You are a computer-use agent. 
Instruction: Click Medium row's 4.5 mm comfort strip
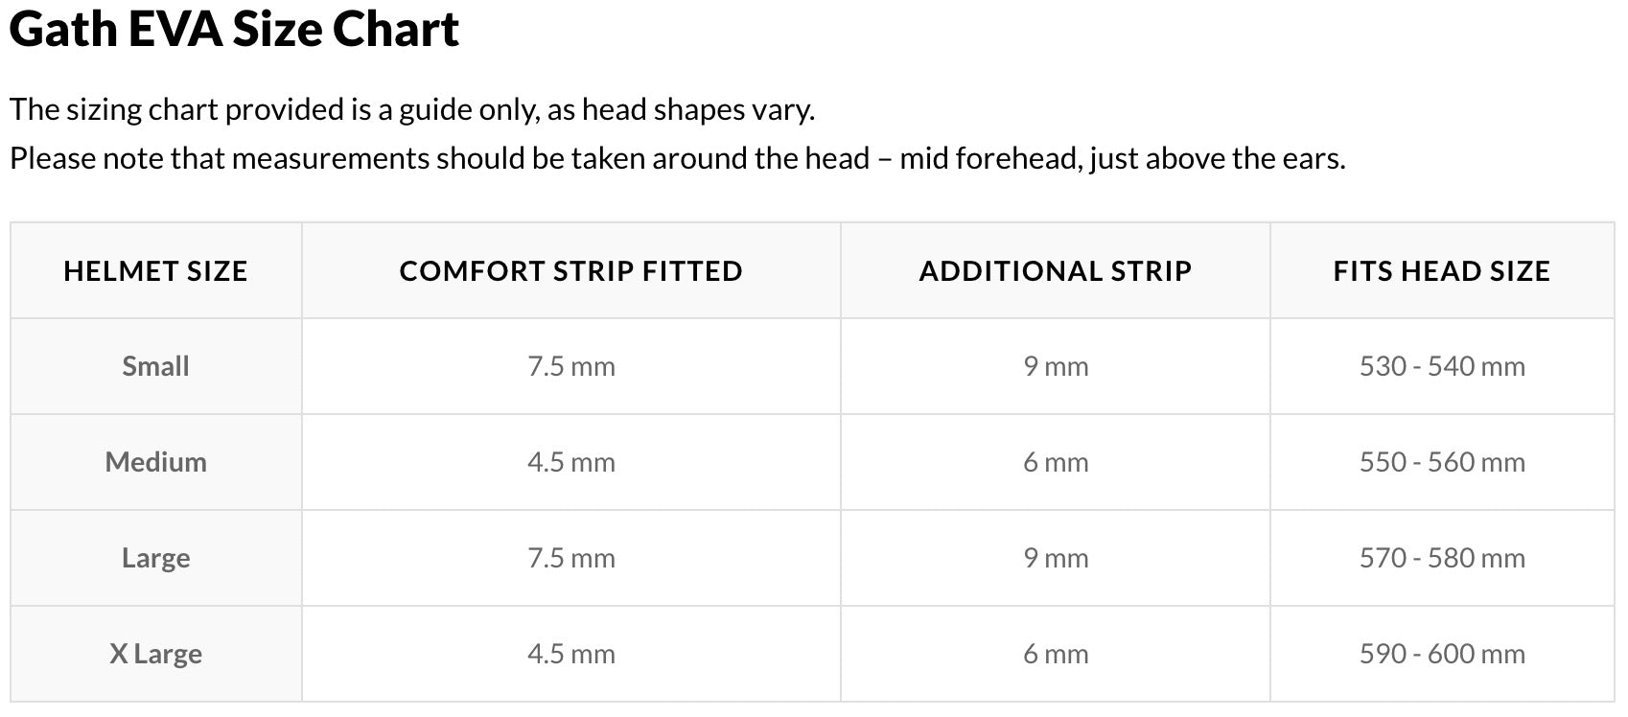pyautogui.click(x=570, y=462)
